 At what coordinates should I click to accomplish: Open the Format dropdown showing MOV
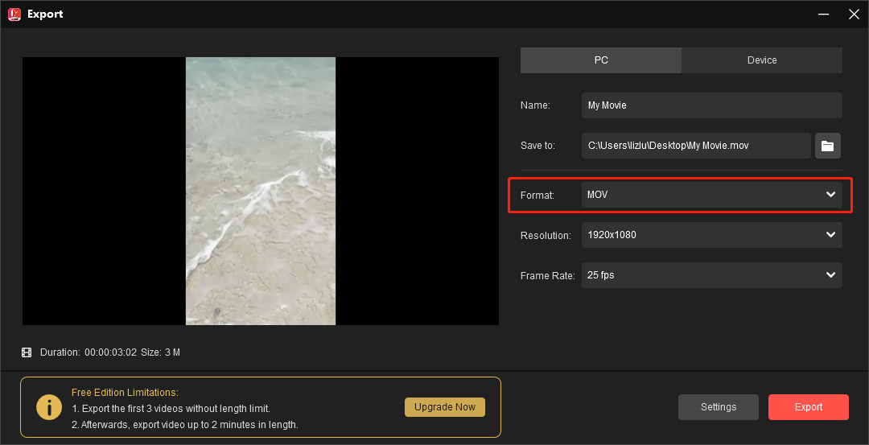tap(711, 195)
